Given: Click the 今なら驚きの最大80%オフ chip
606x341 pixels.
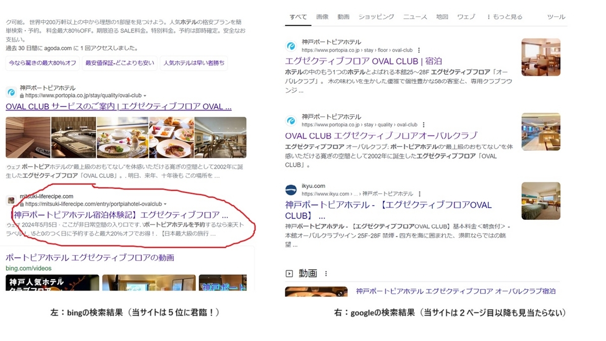Looking at the screenshot, I should (43, 63).
